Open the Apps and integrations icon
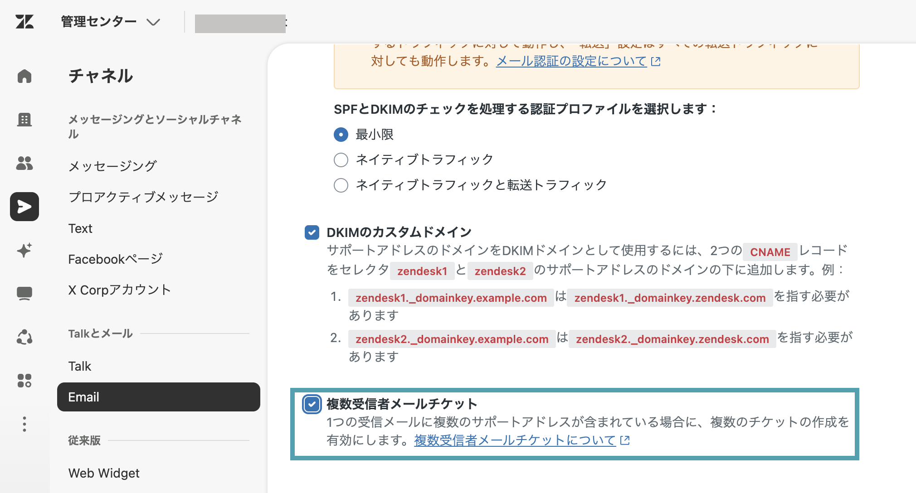Image resolution: width=916 pixels, height=493 pixels. point(24,381)
